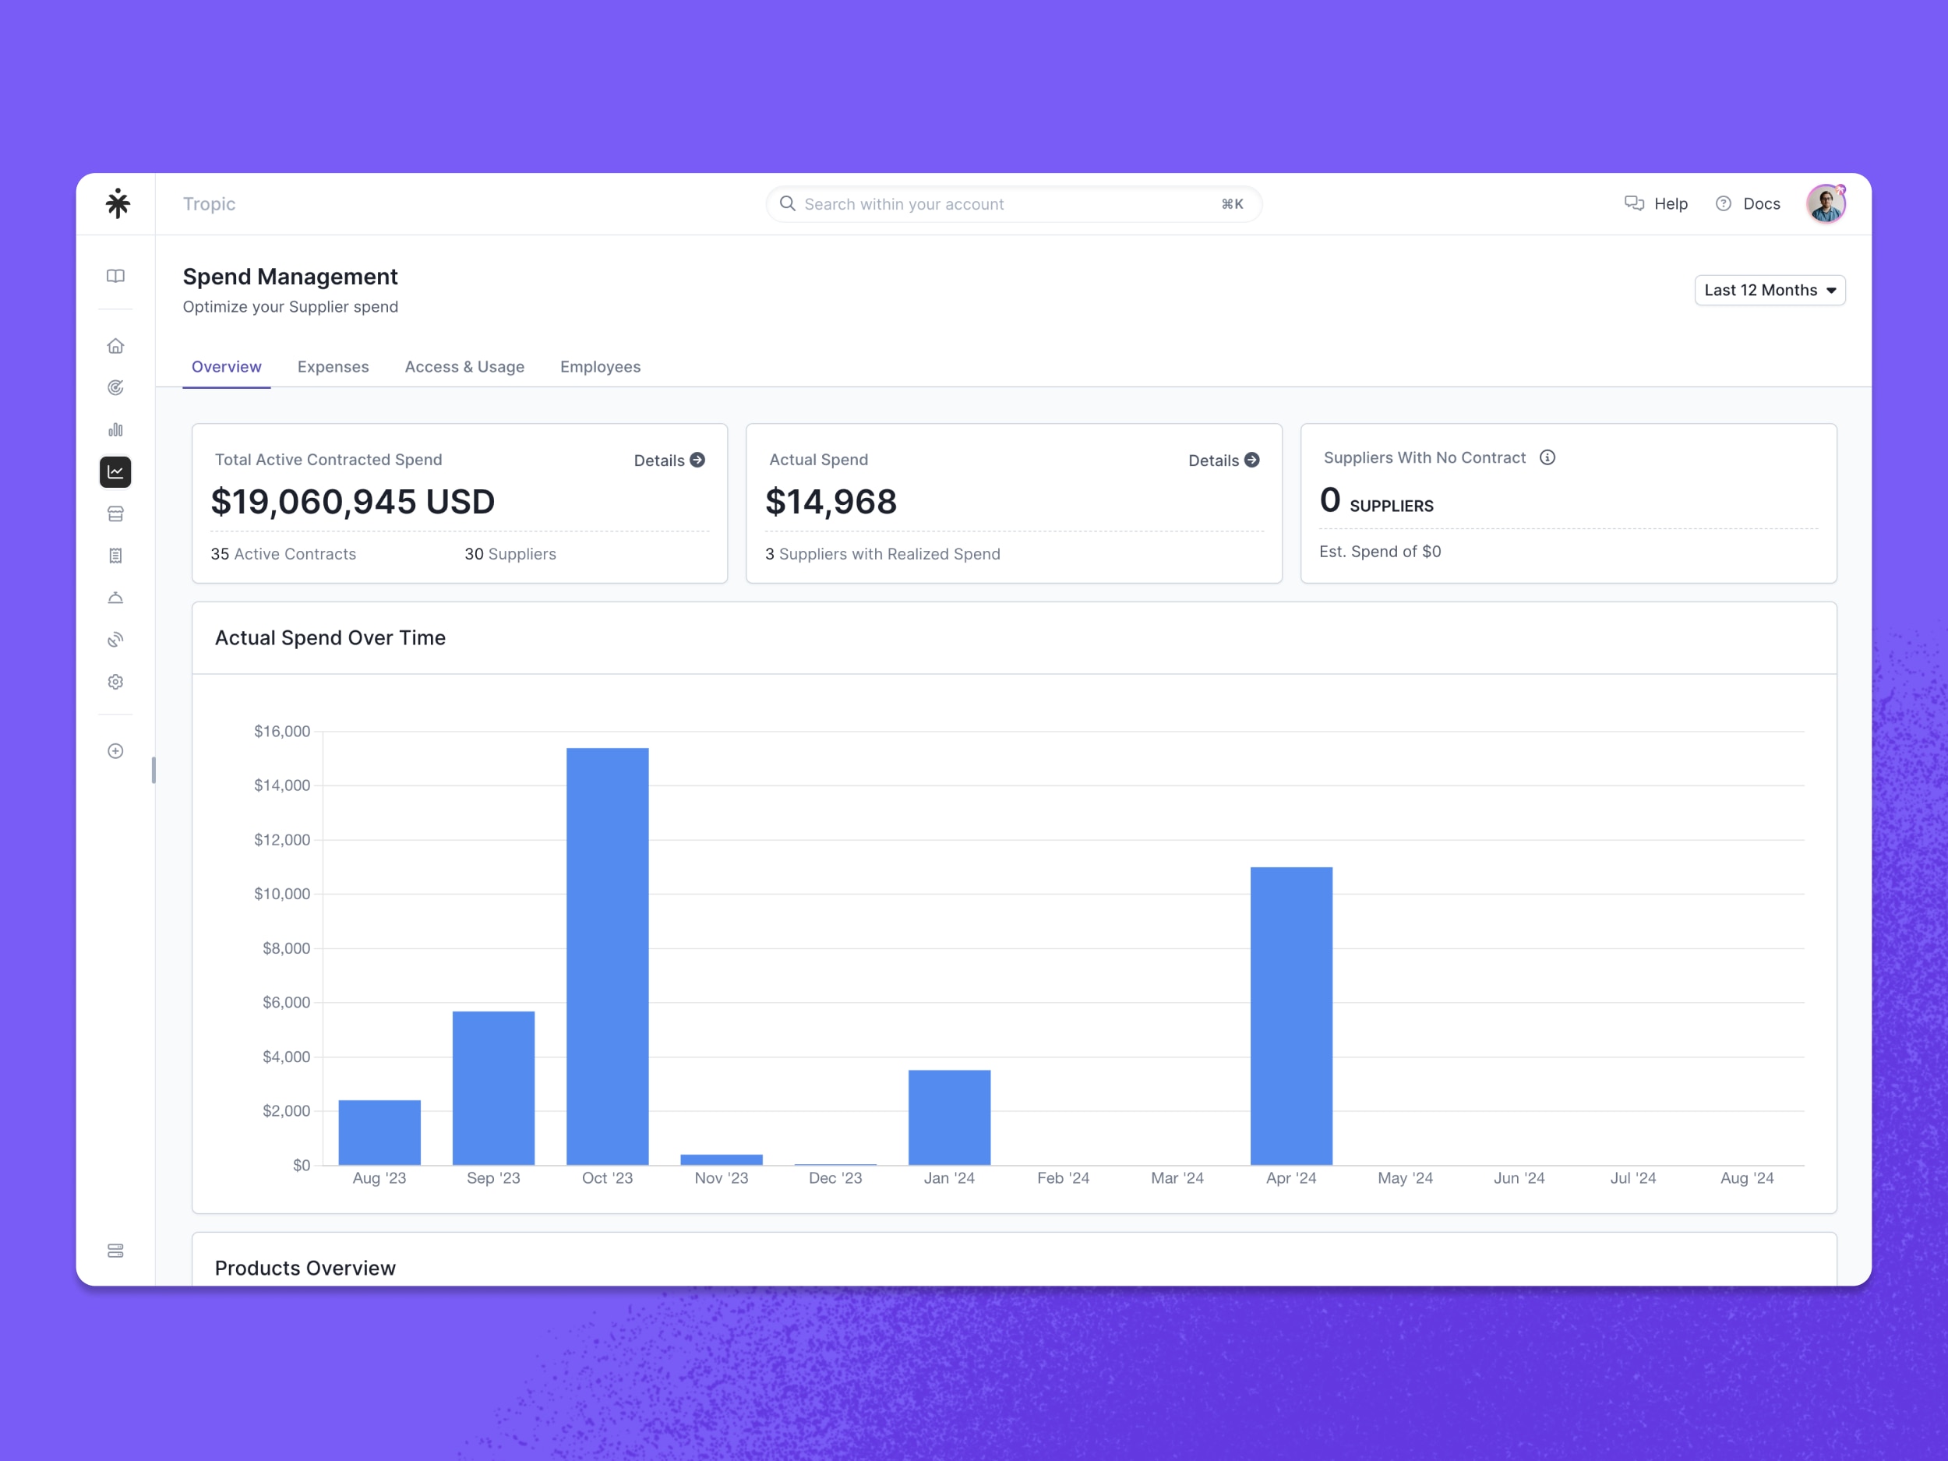Click the 'Est. Spend of $0' text
This screenshot has width=1948, height=1461.
(1380, 552)
